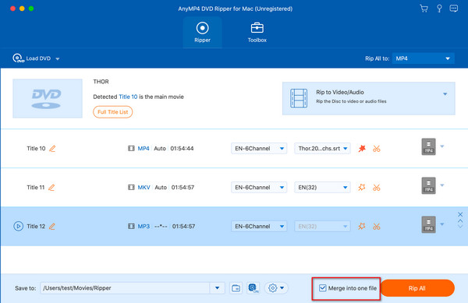468x303 pixels.
Task: Open the Edit effects star for Title 11
Action: (362, 188)
